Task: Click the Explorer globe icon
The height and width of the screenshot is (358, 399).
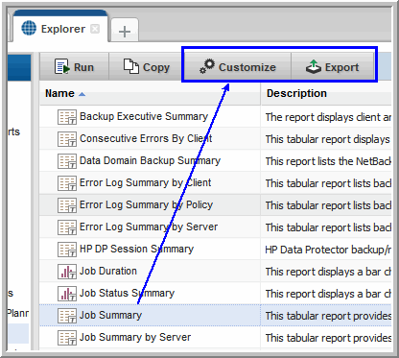Action: (29, 28)
